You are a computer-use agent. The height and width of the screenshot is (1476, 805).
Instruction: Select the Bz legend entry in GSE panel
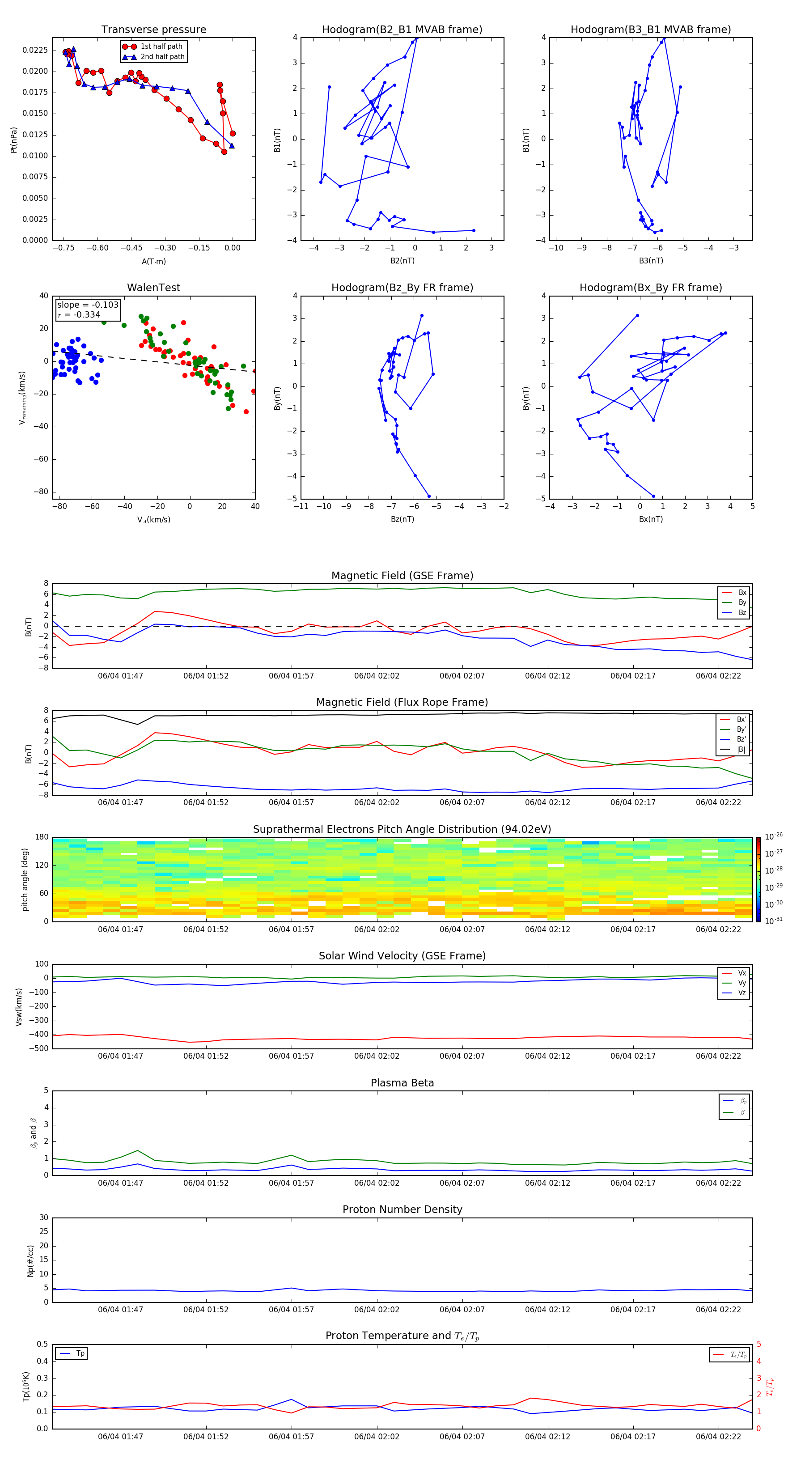point(734,612)
